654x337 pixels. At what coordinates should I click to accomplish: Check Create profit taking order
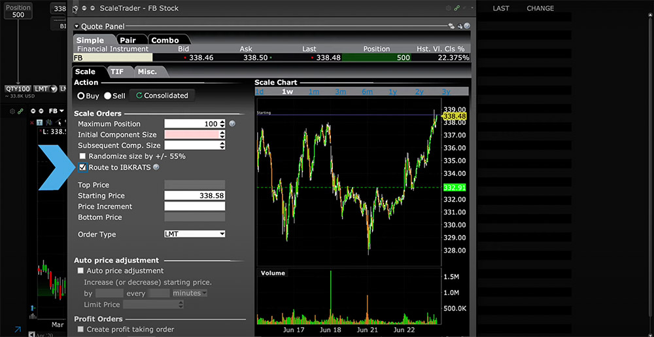(80, 330)
